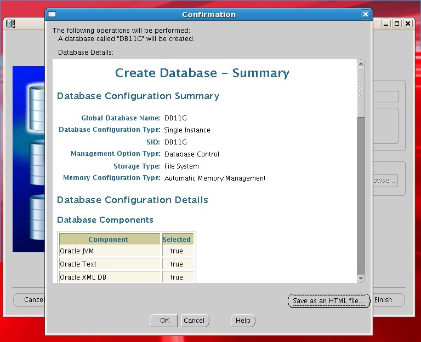Close the background wizard window
Screen dimensions: 421x342
click(x=408, y=24)
